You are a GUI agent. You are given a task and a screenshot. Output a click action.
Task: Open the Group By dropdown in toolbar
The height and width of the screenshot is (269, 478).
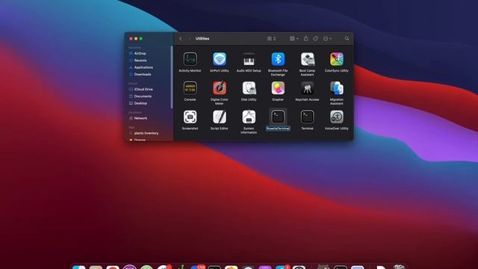[x=294, y=39]
